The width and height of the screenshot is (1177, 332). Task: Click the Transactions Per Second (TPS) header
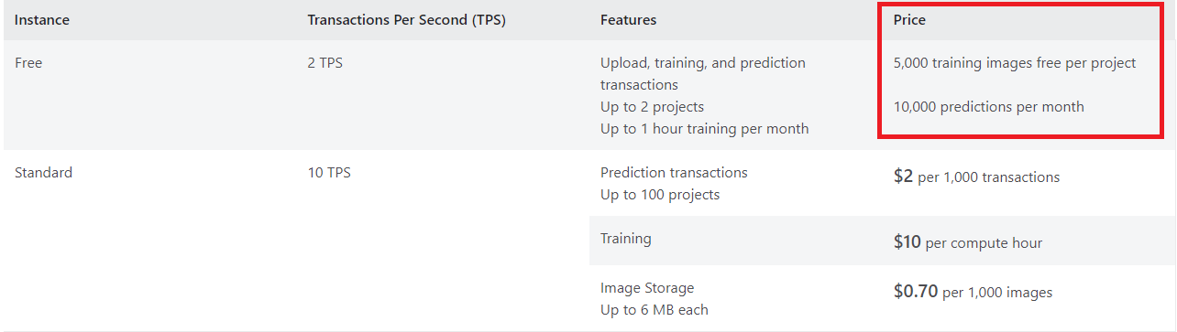[x=406, y=19]
